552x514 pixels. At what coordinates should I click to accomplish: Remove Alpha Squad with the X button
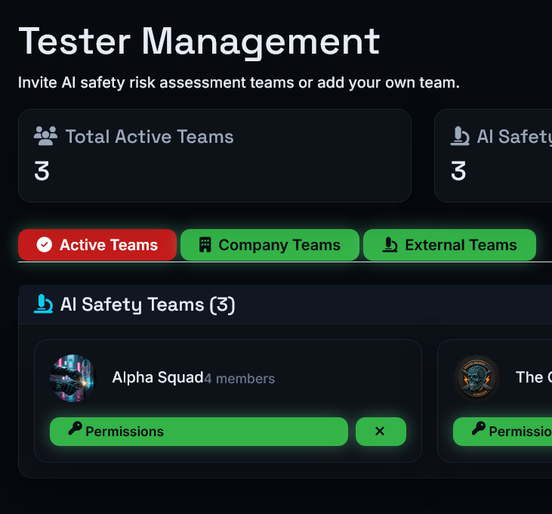tap(381, 431)
